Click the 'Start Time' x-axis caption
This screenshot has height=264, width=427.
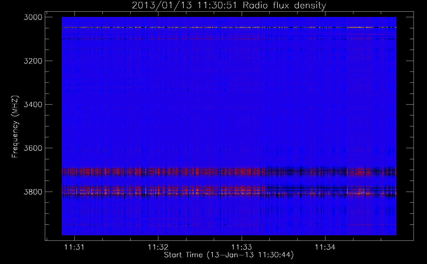coord(183,255)
